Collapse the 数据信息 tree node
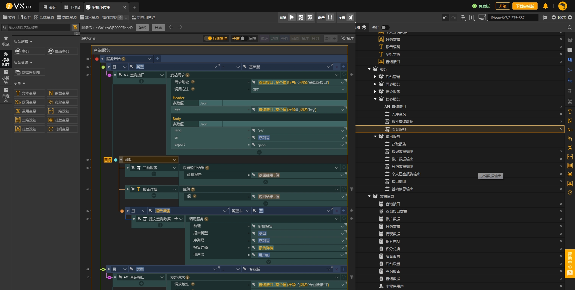 click(x=369, y=196)
